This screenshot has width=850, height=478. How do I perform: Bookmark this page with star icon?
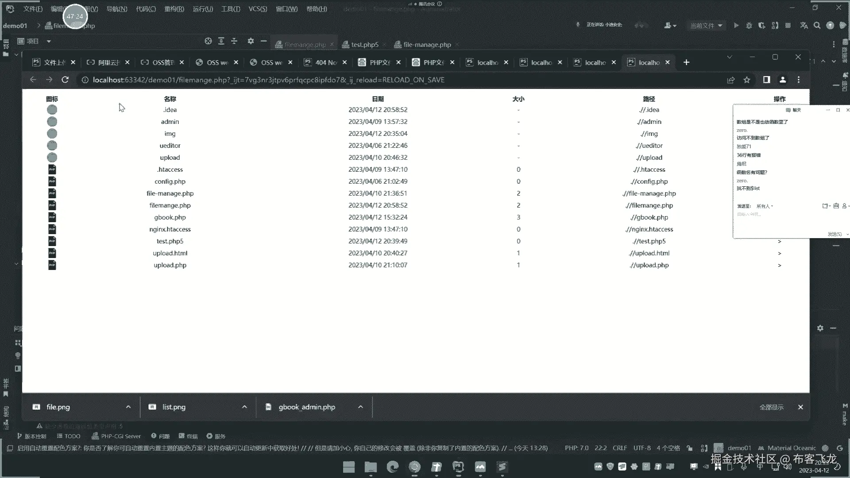click(x=747, y=80)
